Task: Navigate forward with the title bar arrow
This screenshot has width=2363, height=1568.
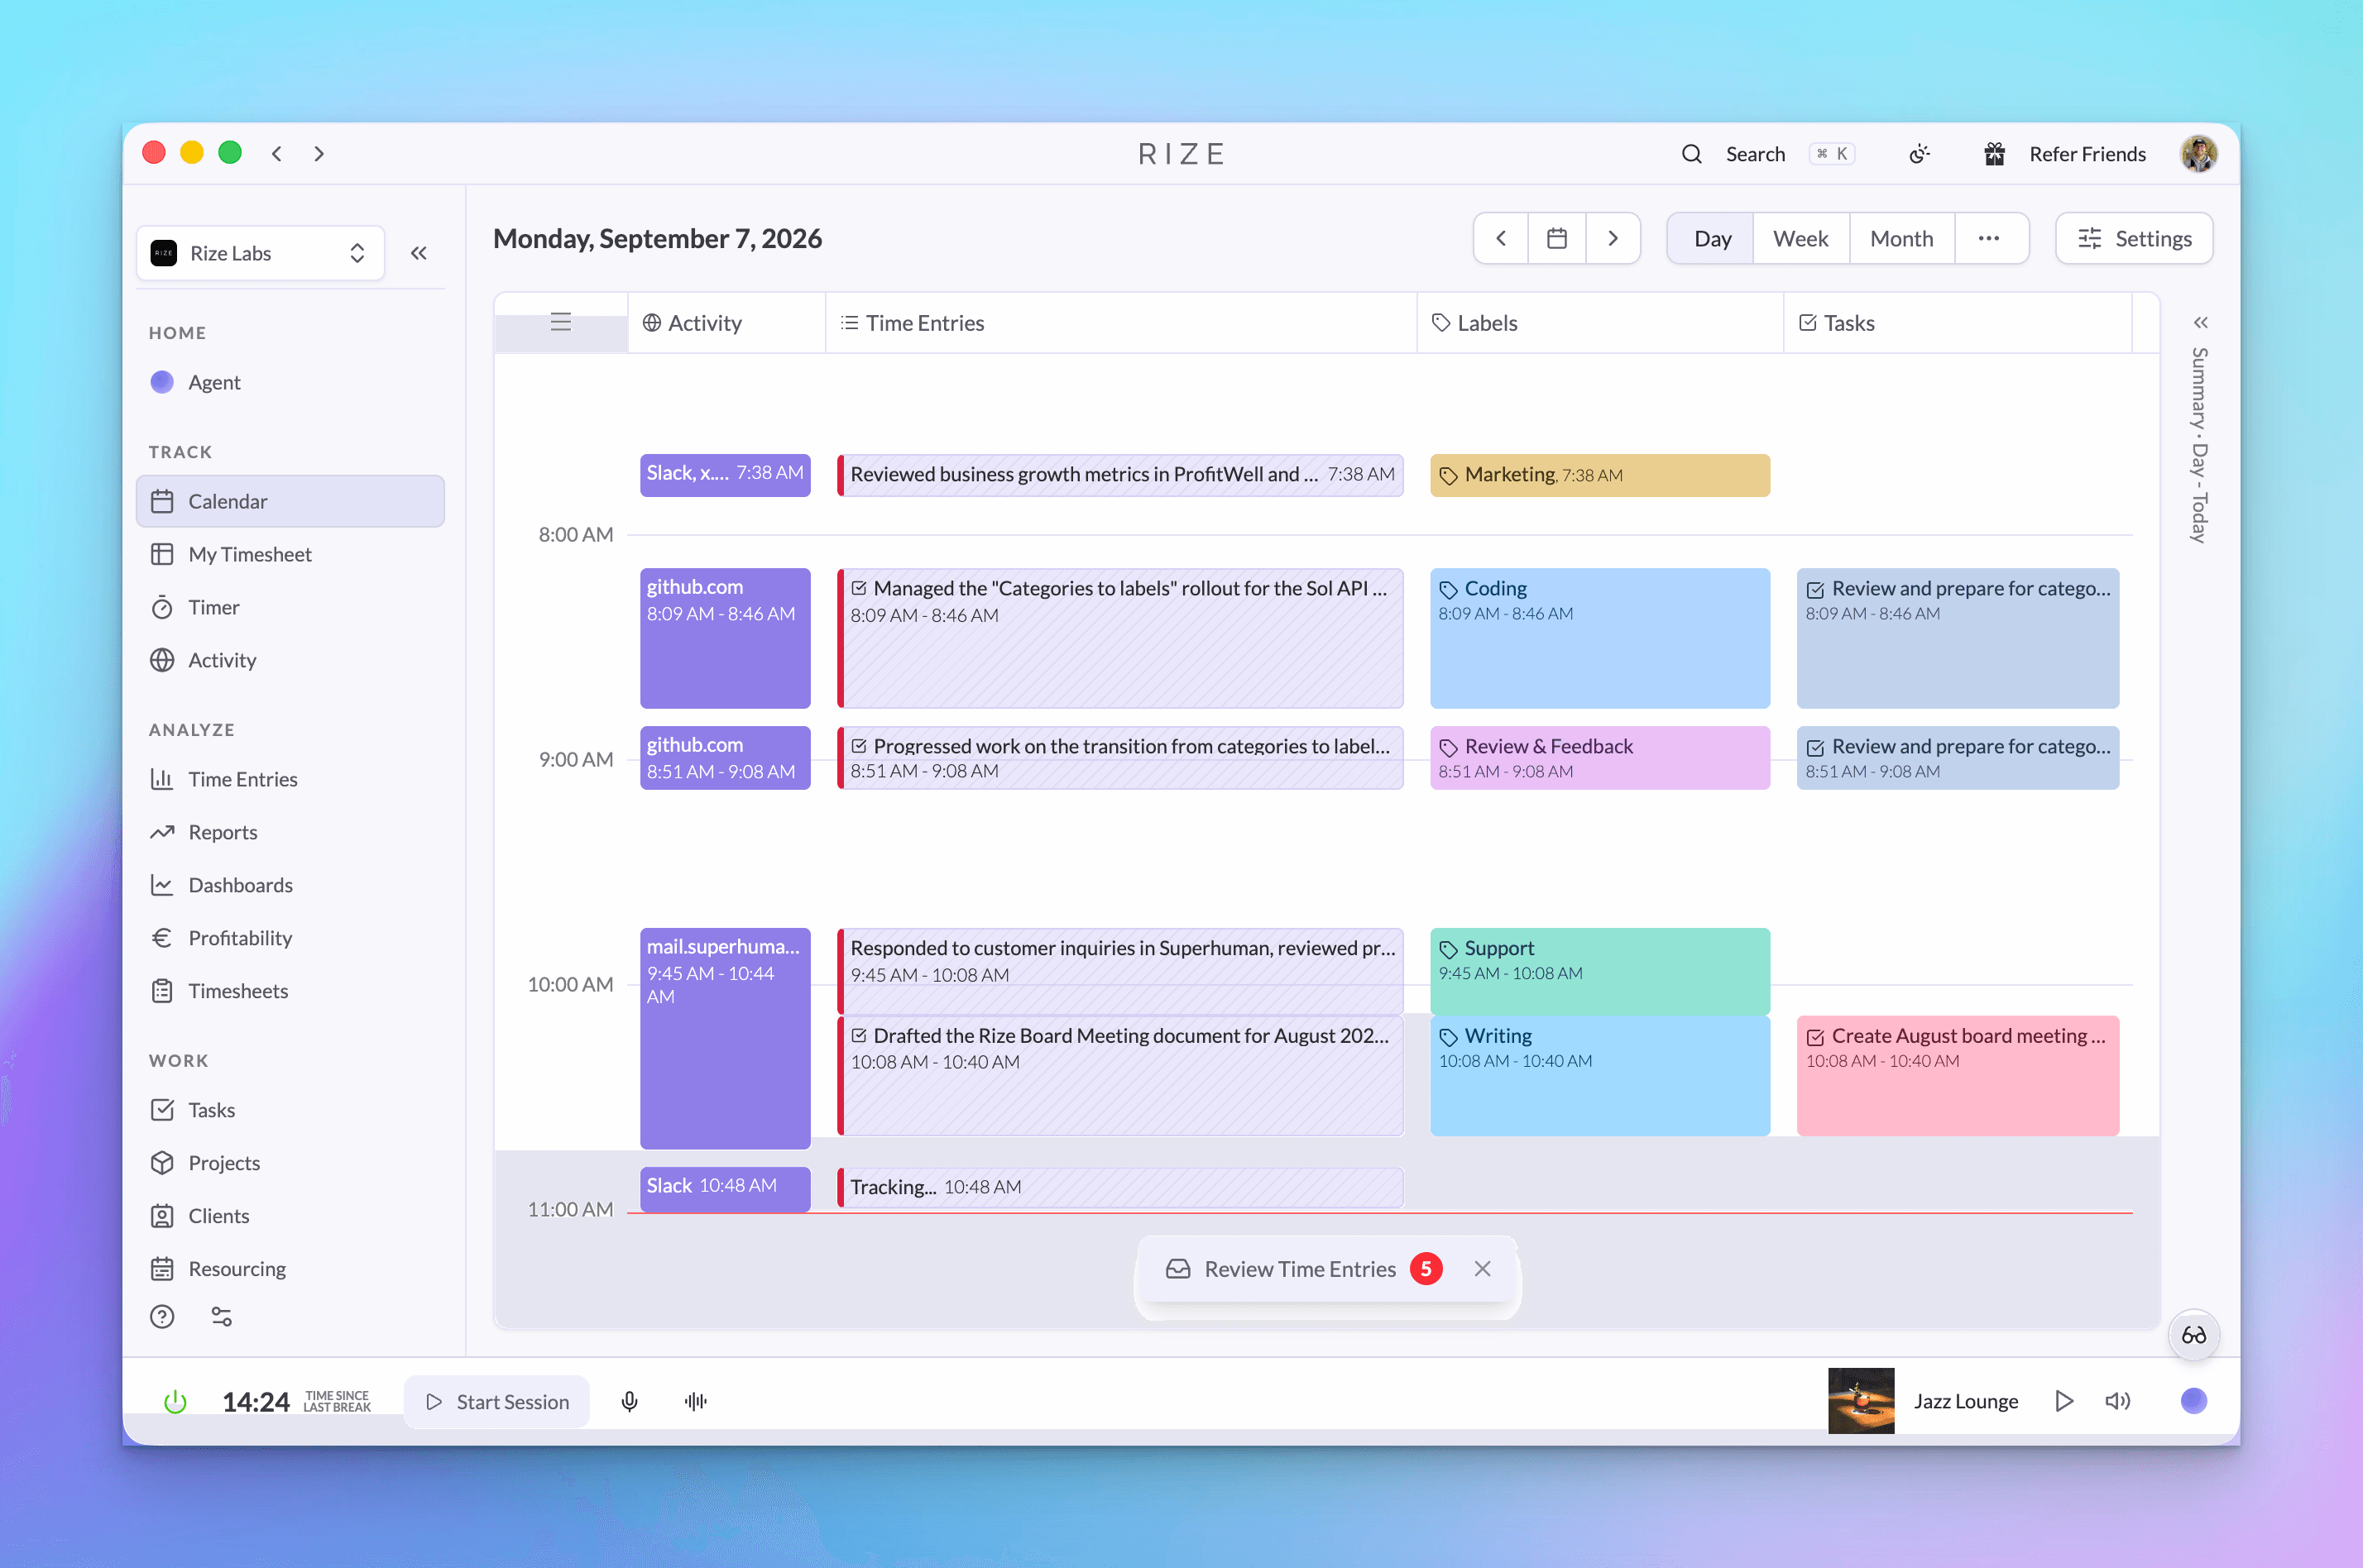Action: pos(319,153)
